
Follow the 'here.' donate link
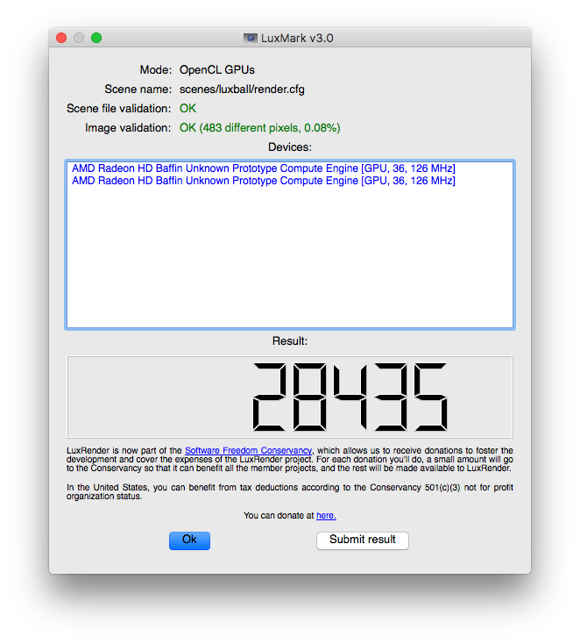tap(326, 515)
